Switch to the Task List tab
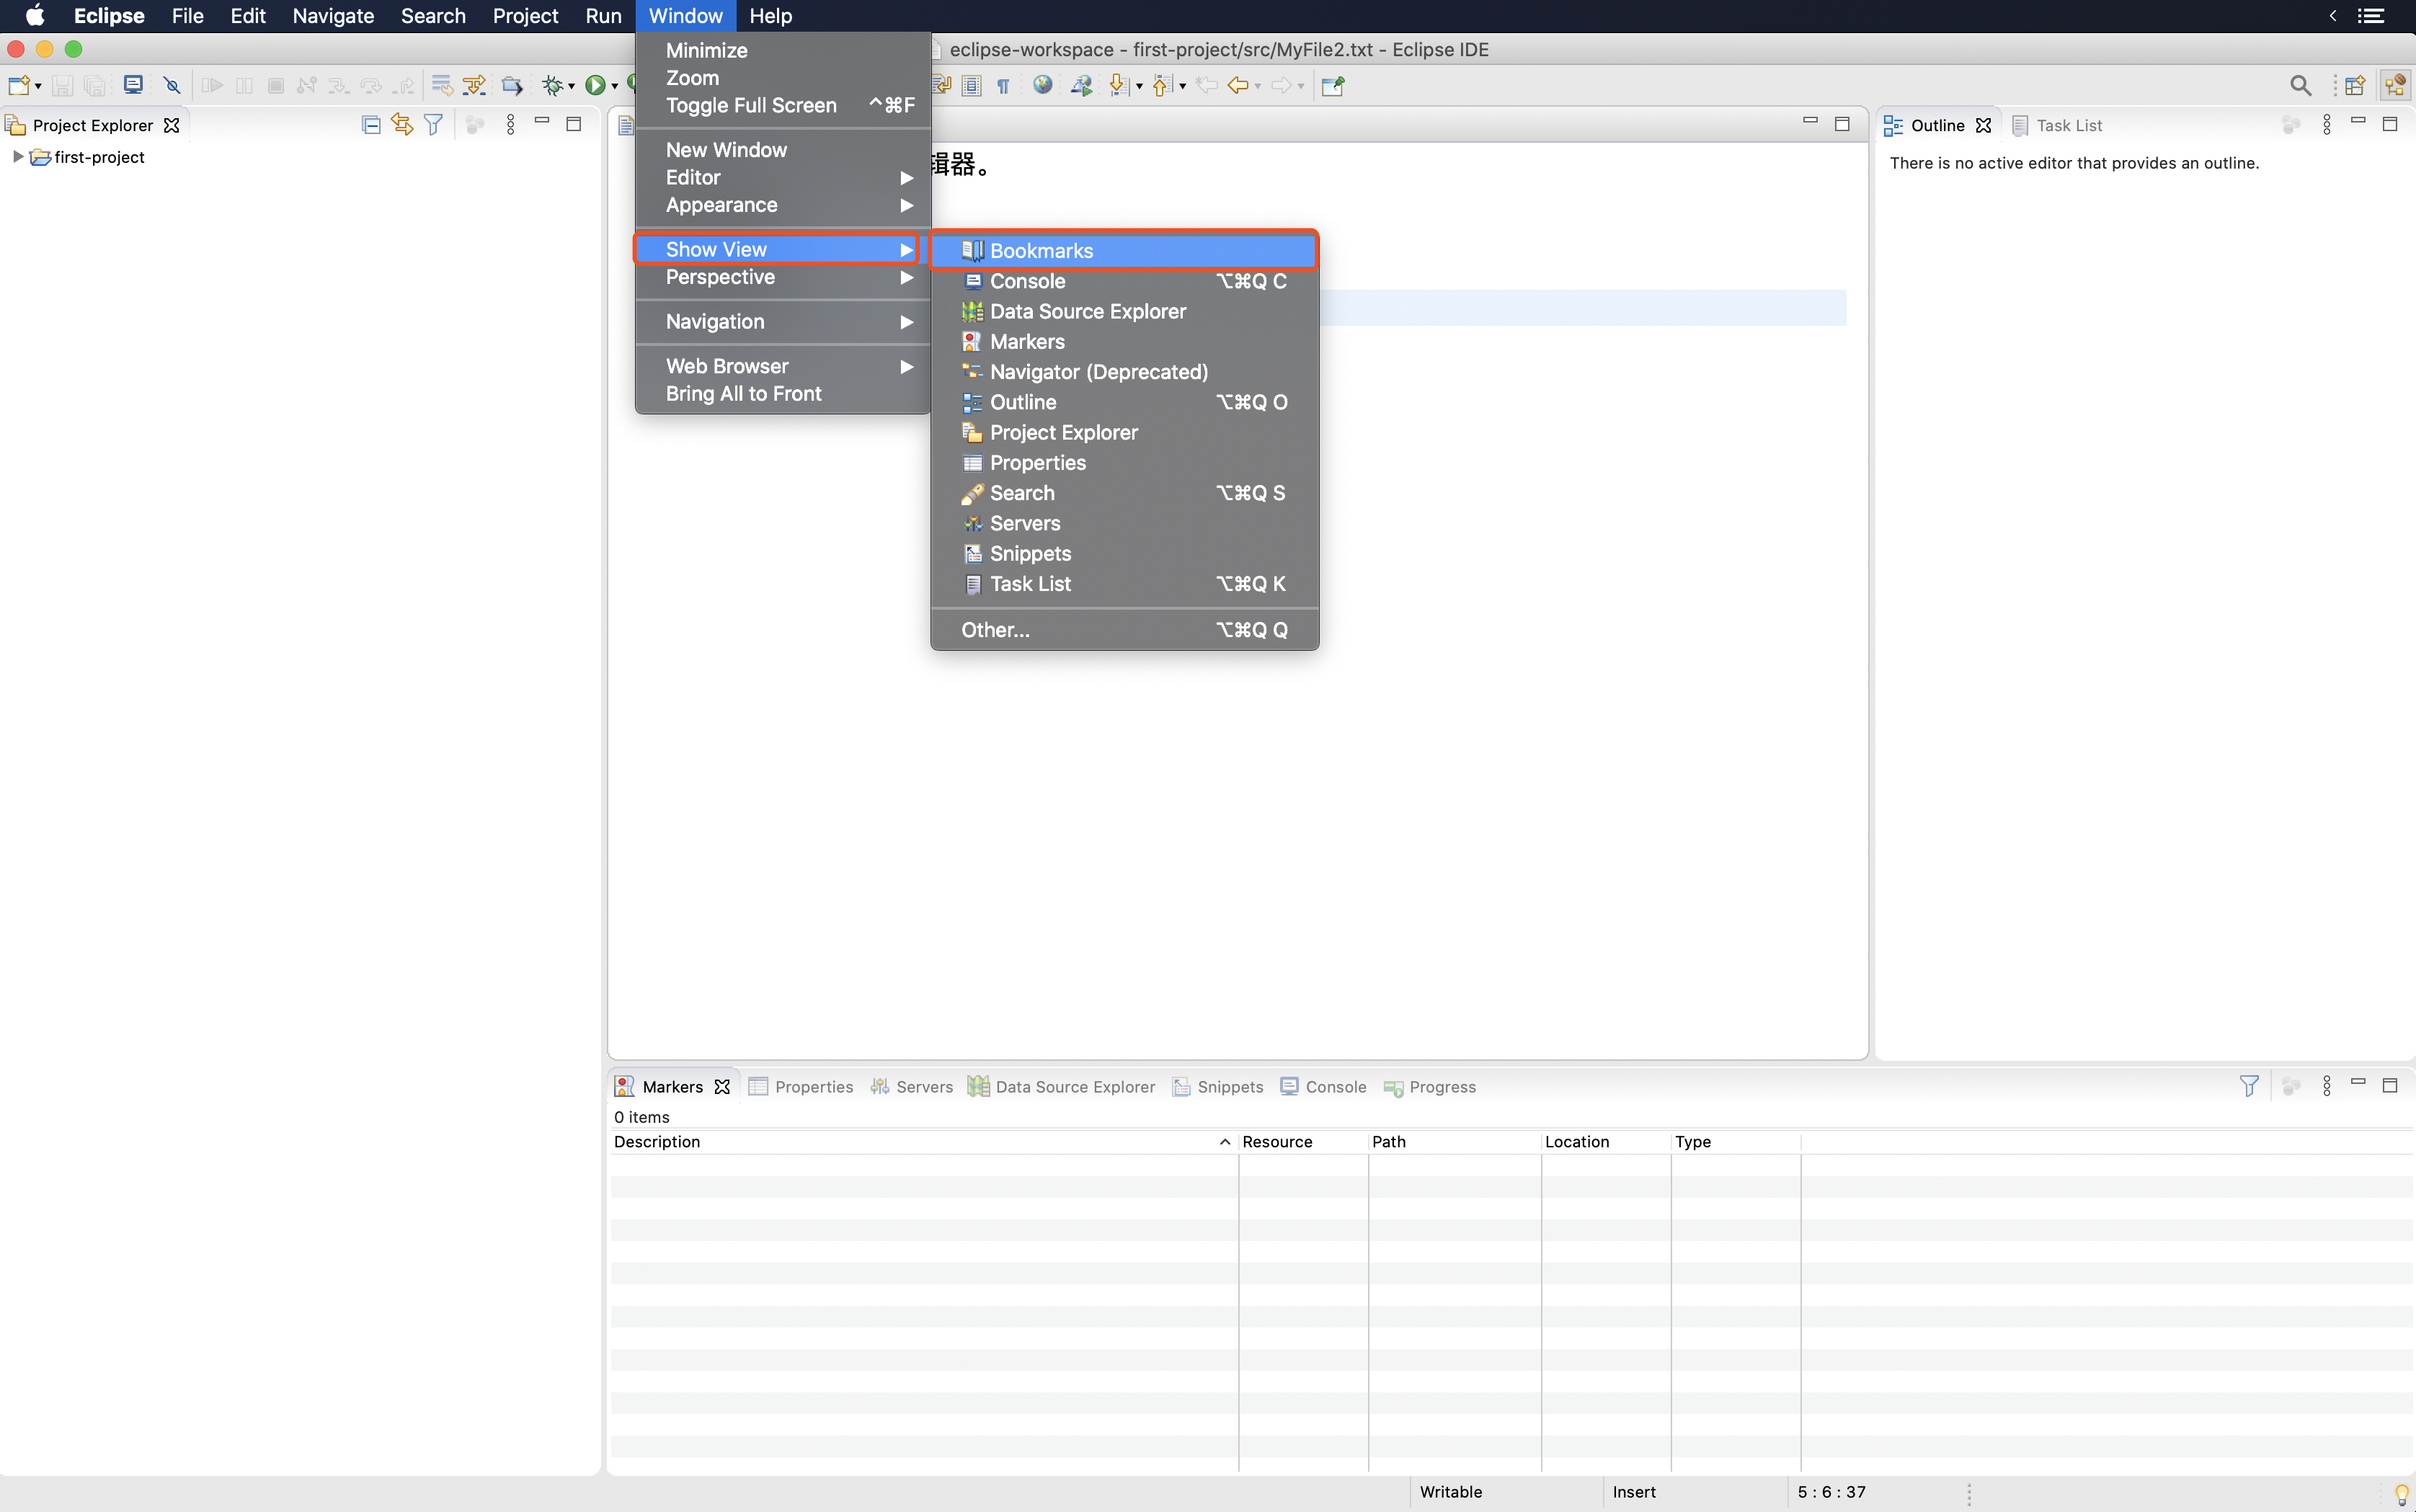 (2057, 125)
